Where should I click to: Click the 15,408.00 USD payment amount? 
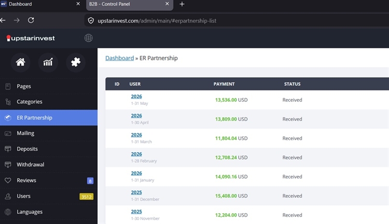[x=231, y=196]
